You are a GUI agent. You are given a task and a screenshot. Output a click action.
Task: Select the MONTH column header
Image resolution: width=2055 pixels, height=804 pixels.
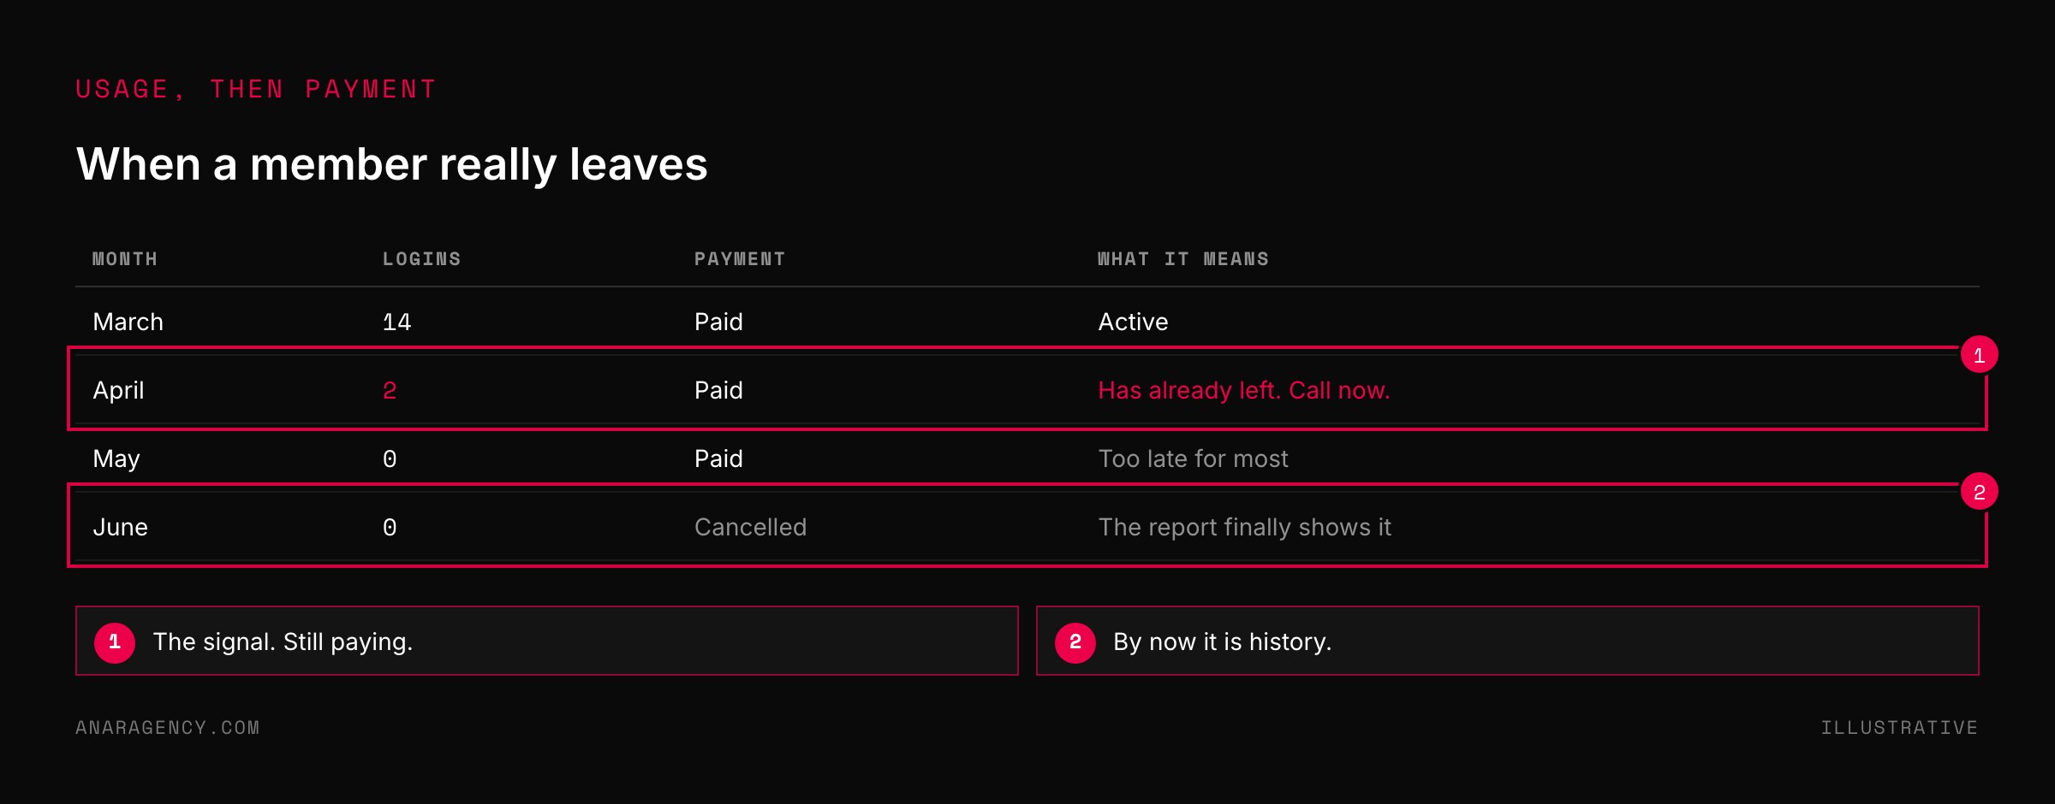point(125,259)
